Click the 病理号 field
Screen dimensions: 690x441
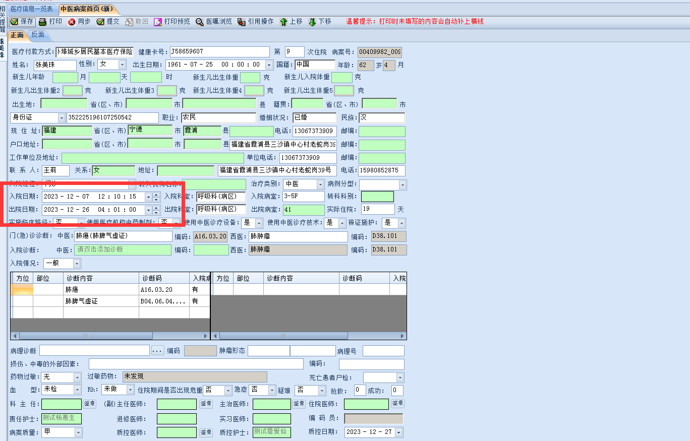(x=383, y=351)
